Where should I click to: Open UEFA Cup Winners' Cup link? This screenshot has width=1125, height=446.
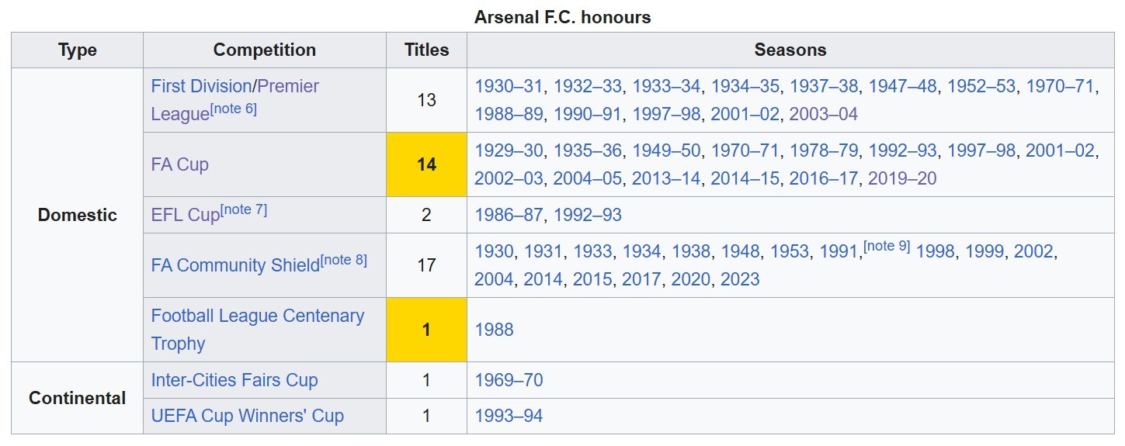point(247,416)
